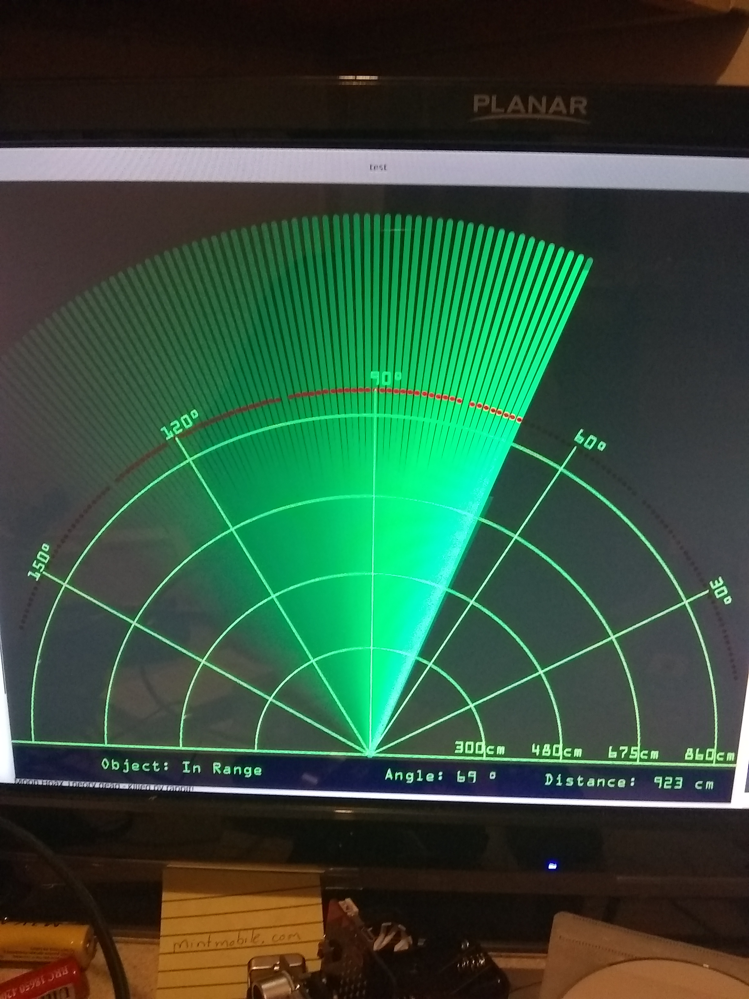The width and height of the screenshot is (749, 999).
Task: Click the Angle readout showing 69°
Action: (x=440, y=776)
